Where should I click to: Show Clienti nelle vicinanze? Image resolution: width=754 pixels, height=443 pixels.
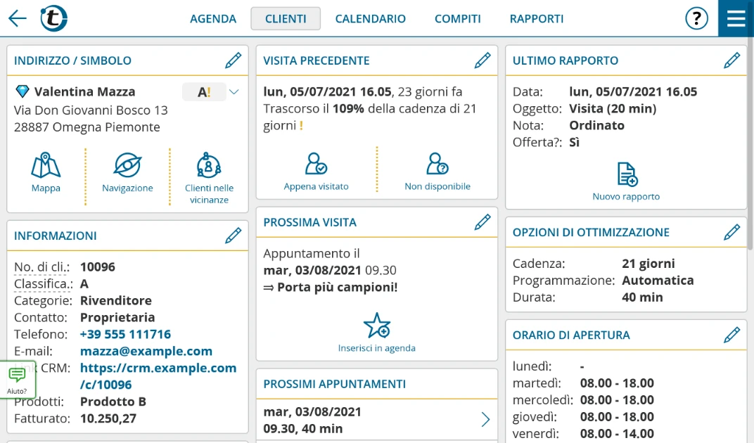[x=209, y=166]
